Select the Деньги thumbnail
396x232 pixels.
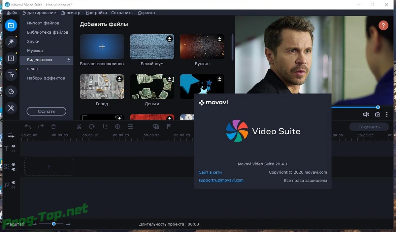pos(152,86)
